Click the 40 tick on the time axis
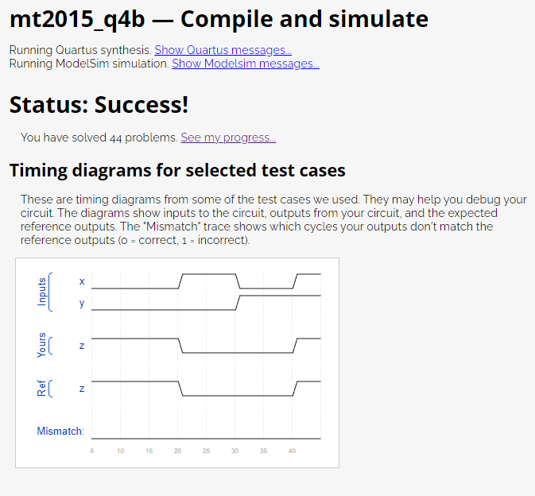The height and width of the screenshot is (496, 535). tap(292, 451)
